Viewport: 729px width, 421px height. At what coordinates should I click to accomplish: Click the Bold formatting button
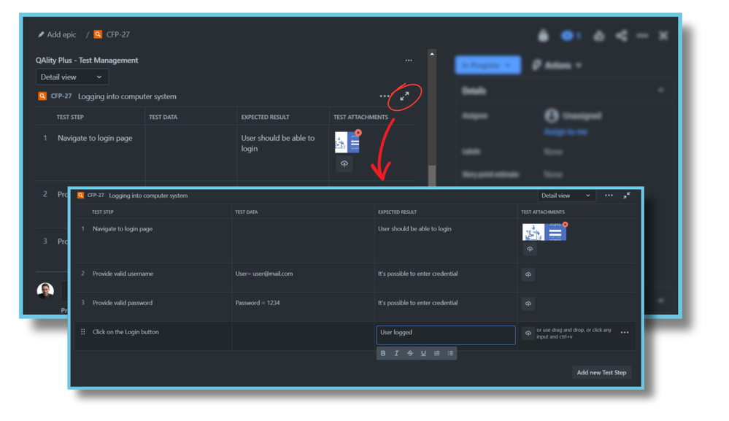[x=383, y=353]
